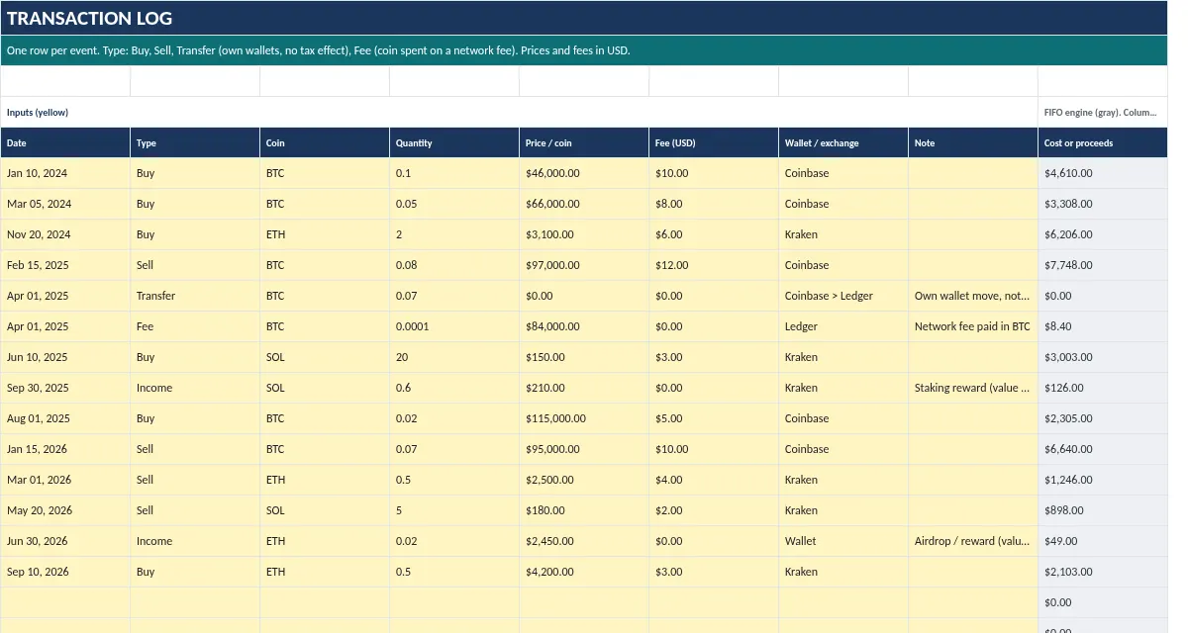Select the quantity cell 5
The image size is (1188, 633).
click(454, 510)
